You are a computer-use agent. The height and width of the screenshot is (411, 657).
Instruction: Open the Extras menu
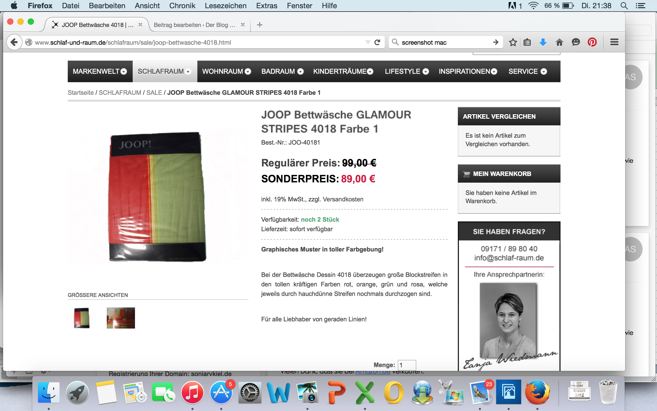[267, 6]
